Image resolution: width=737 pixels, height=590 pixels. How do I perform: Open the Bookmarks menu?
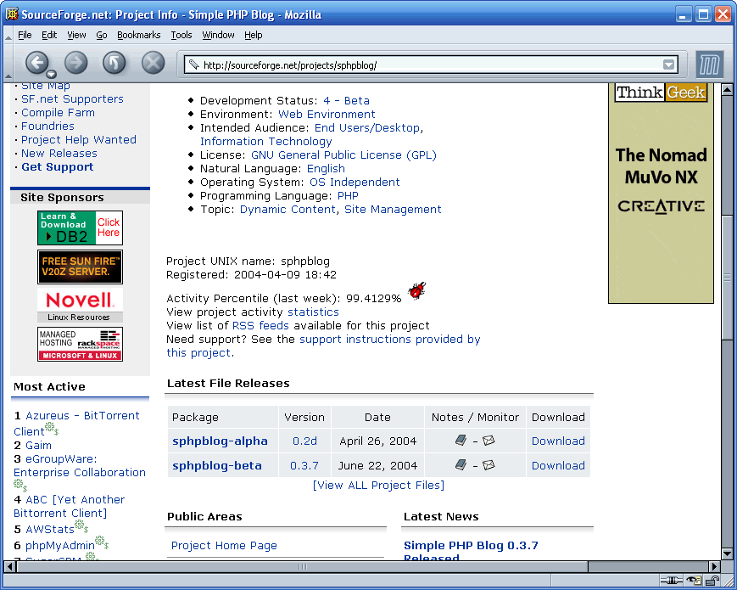tap(138, 35)
